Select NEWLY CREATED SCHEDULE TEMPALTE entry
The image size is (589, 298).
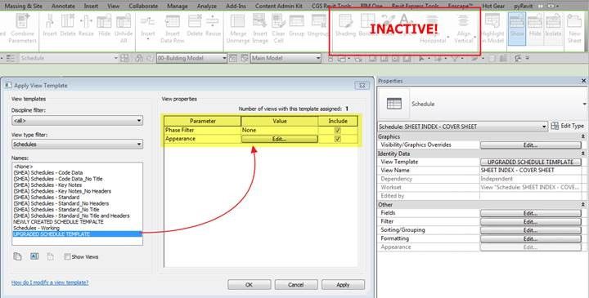point(58,222)
